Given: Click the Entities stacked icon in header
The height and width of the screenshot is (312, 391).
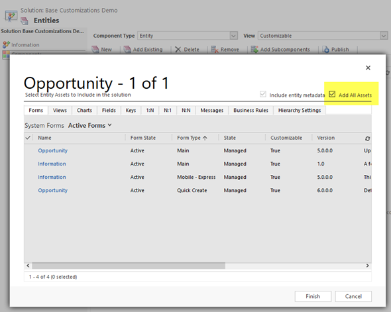Looking at the screenshot, I should tap(25, 21).
